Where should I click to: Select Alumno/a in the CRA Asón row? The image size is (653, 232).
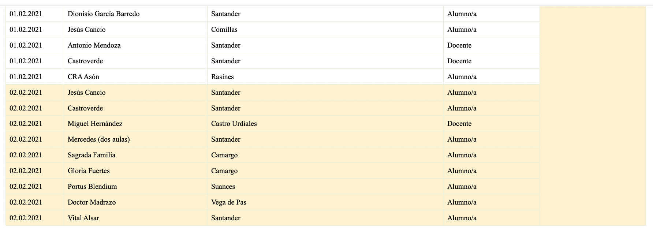tap(462, 77)
